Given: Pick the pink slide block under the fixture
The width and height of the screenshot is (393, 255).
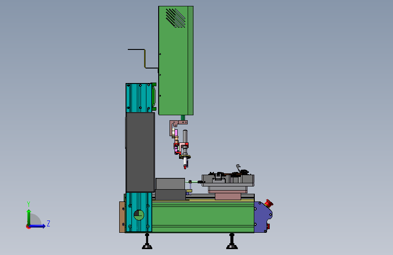Looking at the screenshot, I should (228, 196).
